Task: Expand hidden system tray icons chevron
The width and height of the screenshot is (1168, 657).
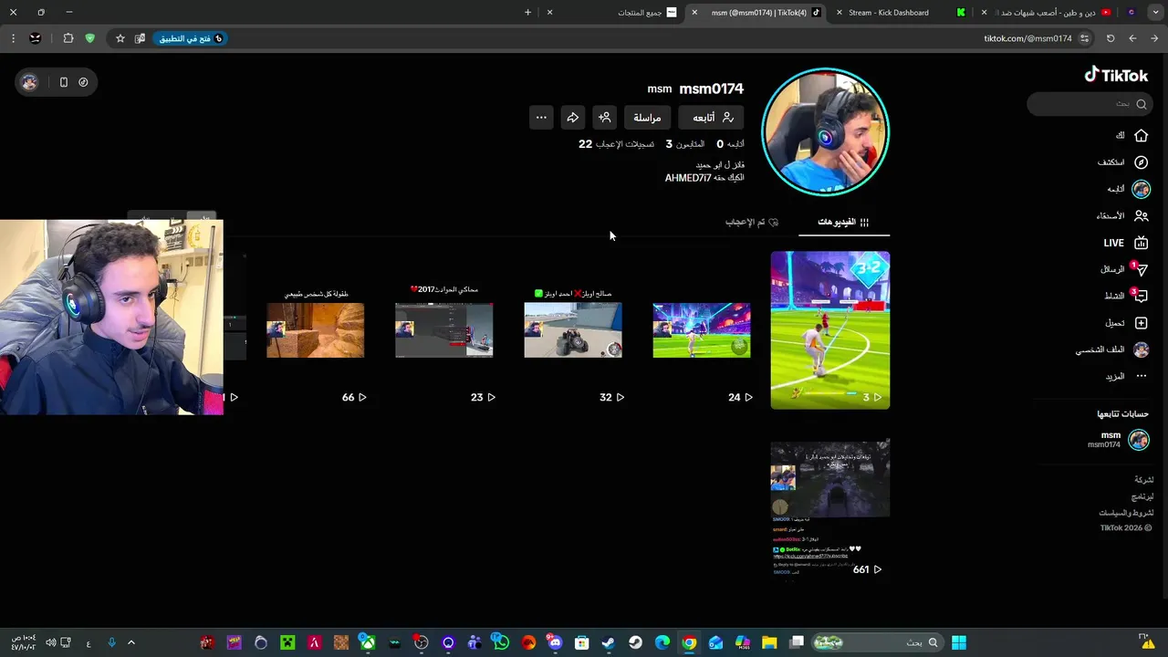Action: [x=131, y=643]
